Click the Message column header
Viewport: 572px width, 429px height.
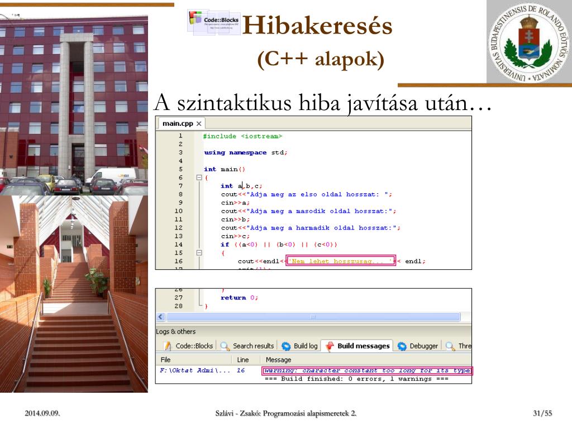click(278, 360)
